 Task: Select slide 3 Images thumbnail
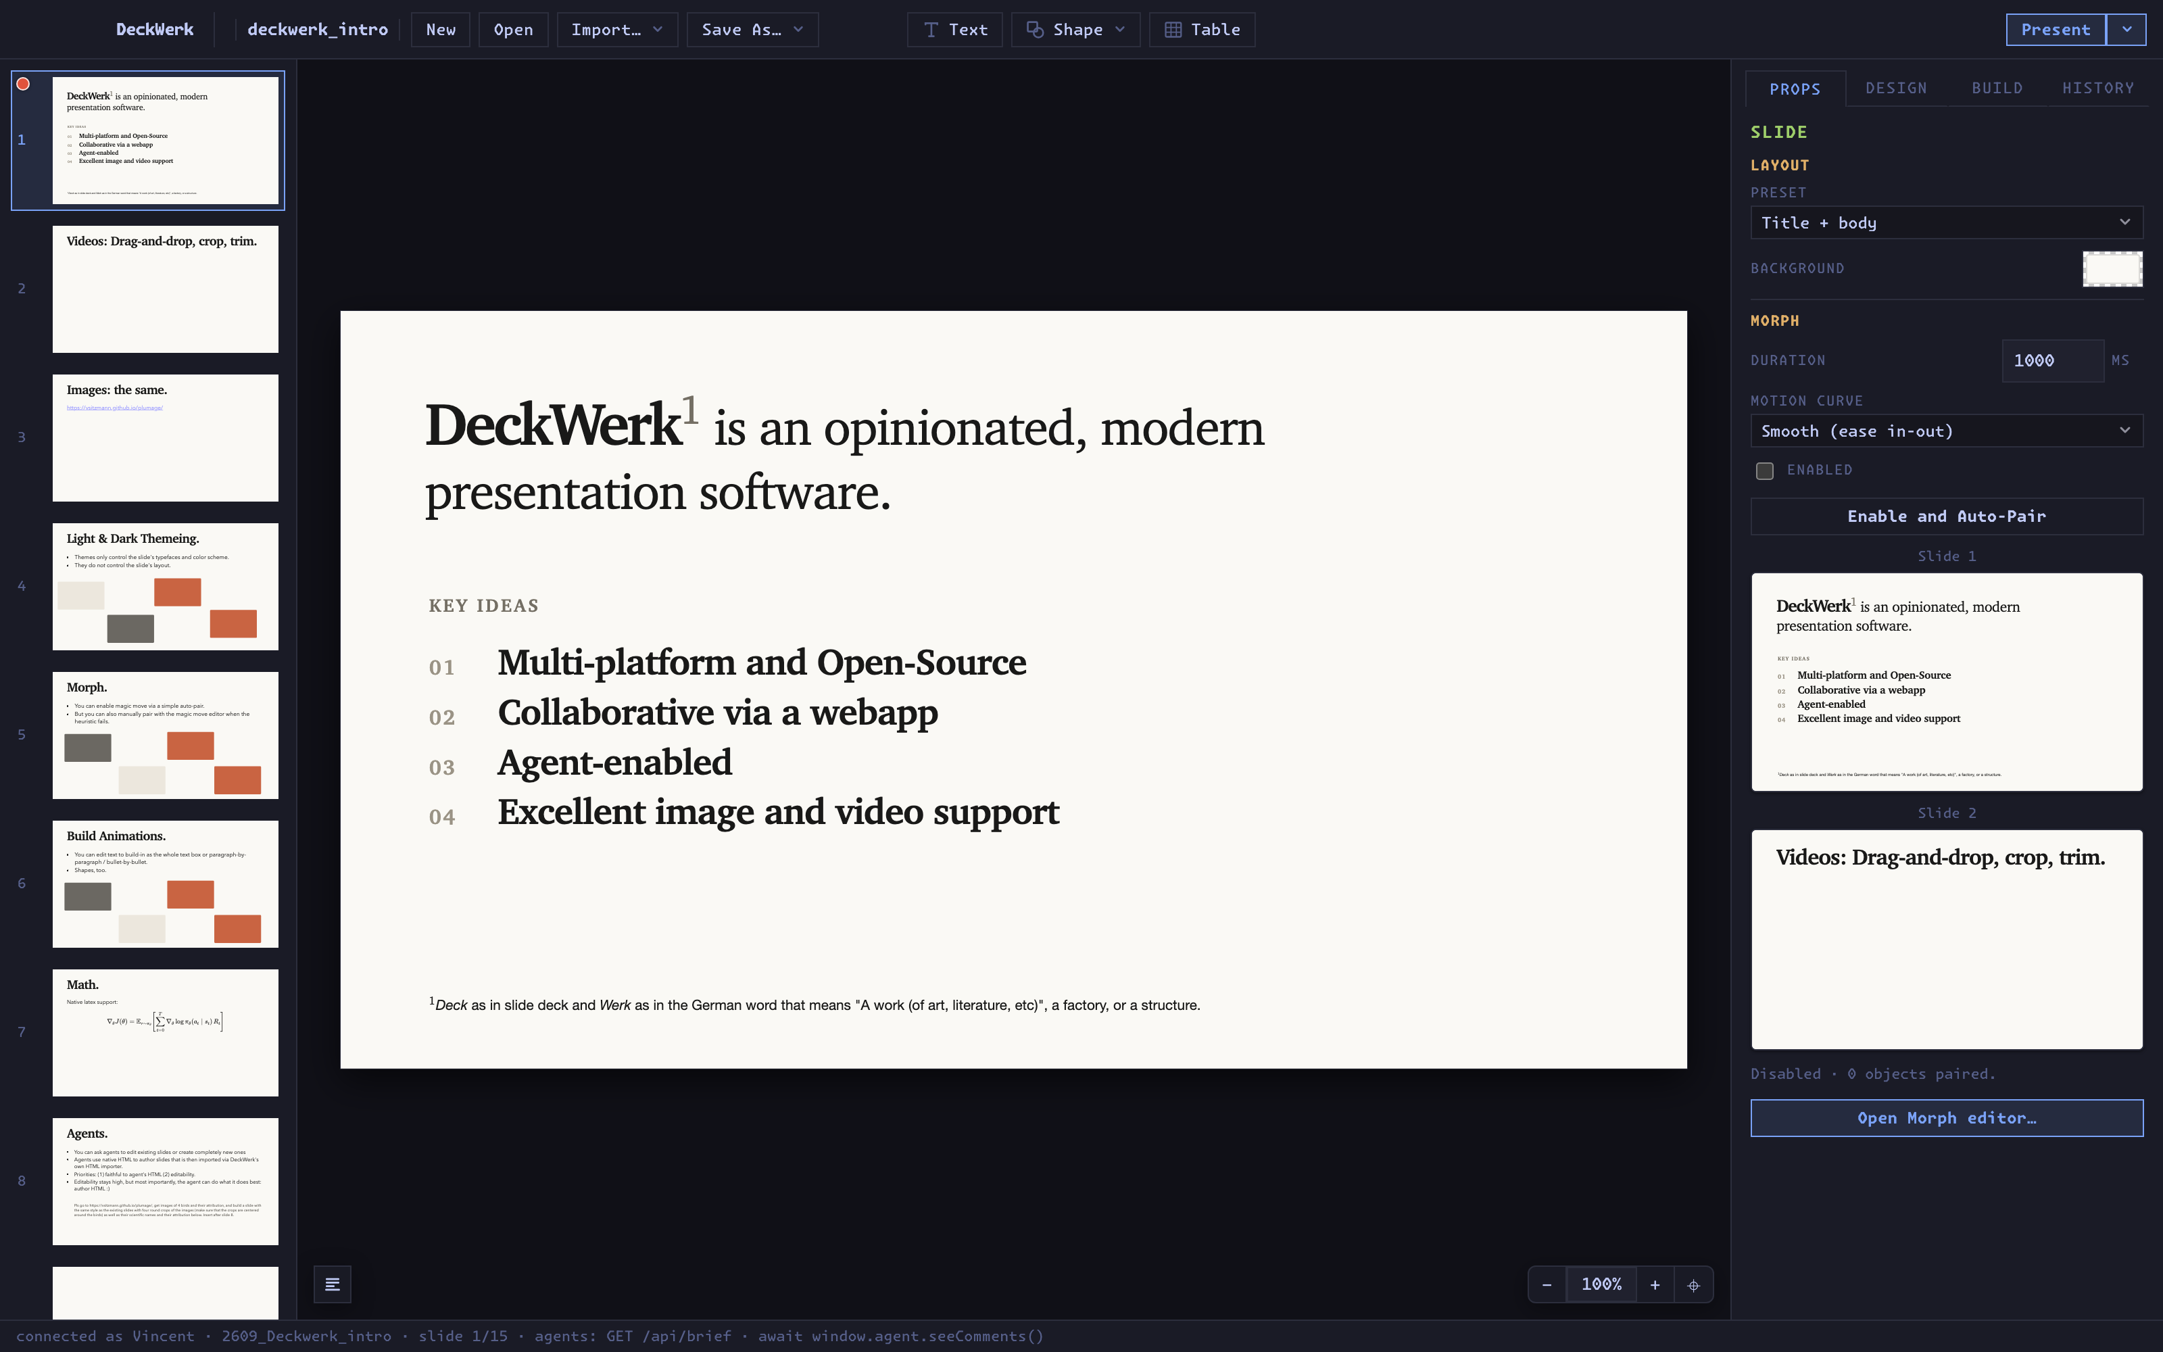click(166, 437)
